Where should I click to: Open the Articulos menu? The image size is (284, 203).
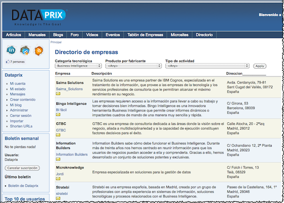point(13,35)
